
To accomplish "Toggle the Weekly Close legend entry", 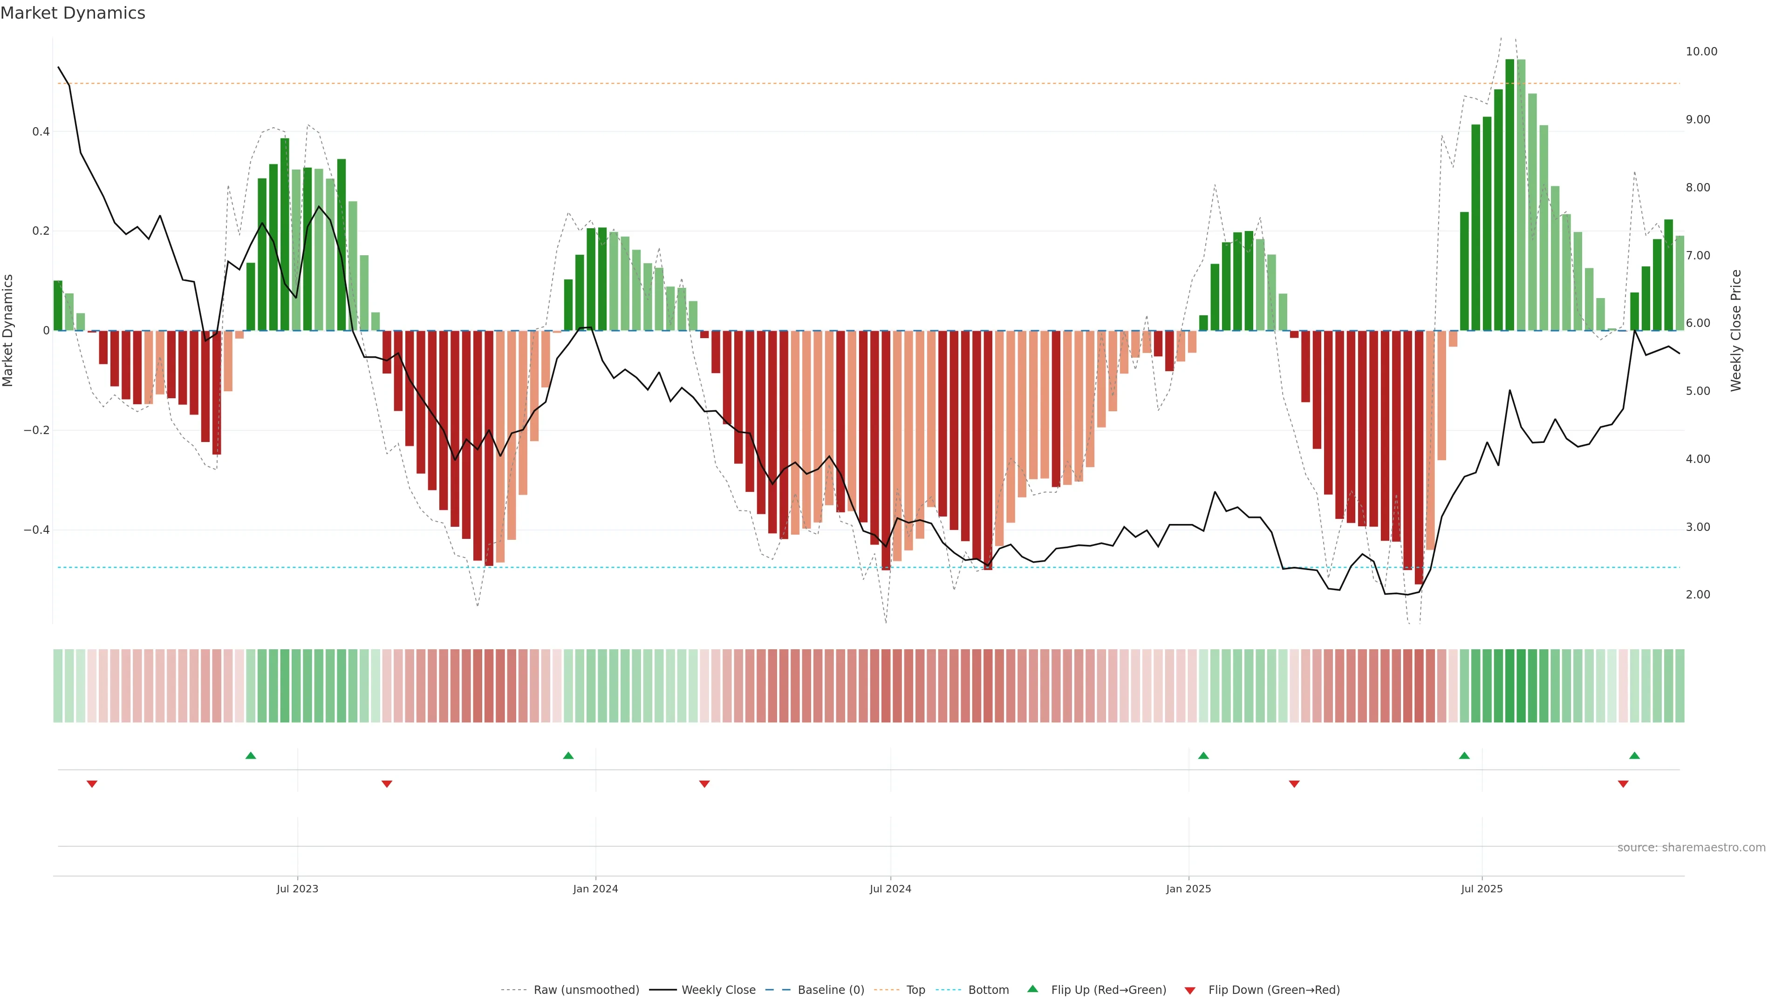I will click(718, 990).
